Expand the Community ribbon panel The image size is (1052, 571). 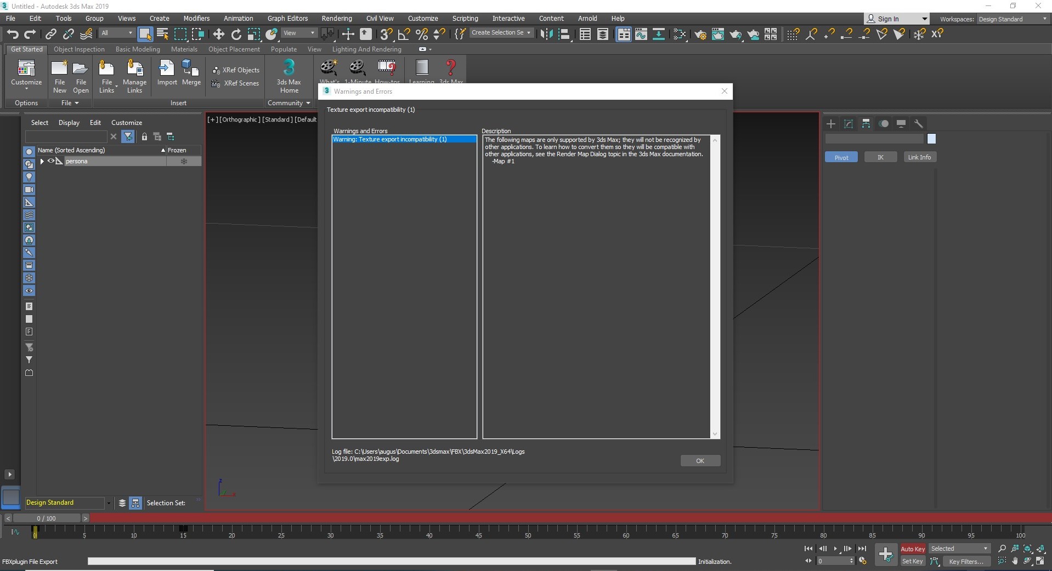pos(289,103)
